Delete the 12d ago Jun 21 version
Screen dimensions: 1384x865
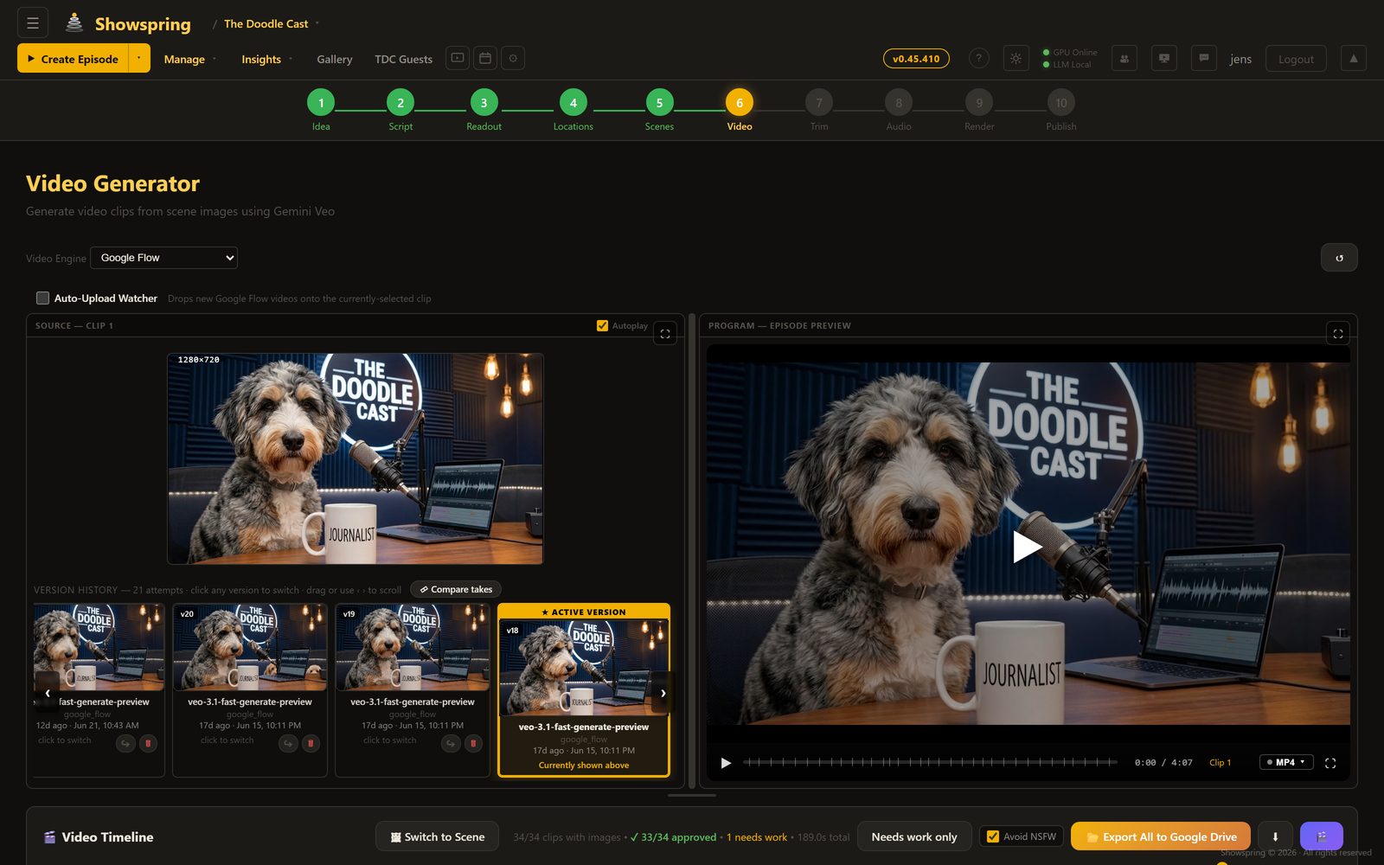[148, 743]
